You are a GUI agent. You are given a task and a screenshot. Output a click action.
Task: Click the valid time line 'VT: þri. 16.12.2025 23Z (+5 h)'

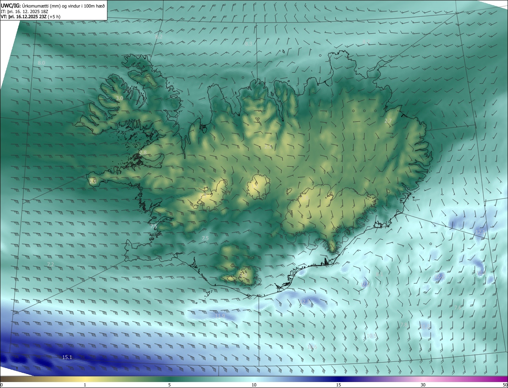click(x=30, y=17)
